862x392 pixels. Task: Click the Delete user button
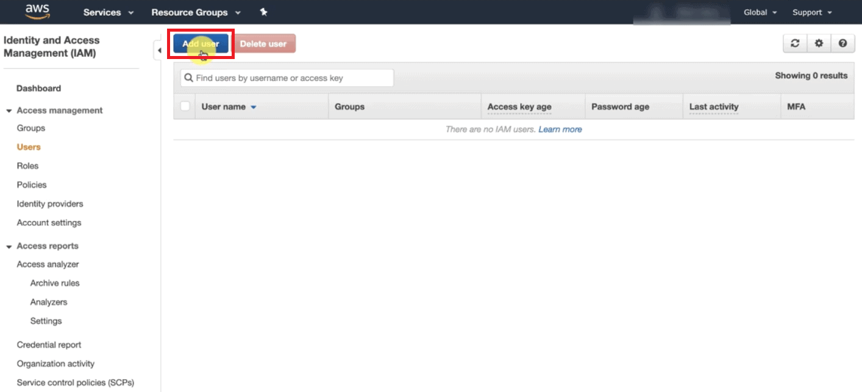pos(263,44)
